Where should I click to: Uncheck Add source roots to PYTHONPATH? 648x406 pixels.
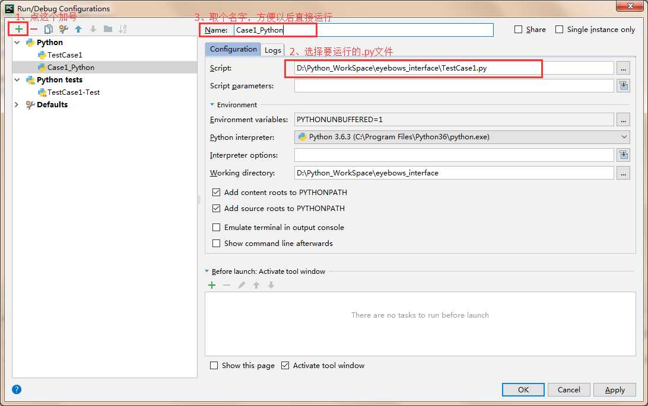point(216,209)
